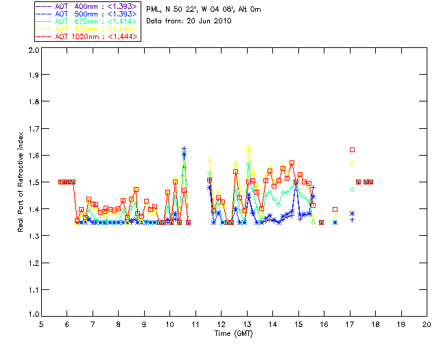Image resolution: width=439 pixels, height=351 pixels.
Task: Select the 'Data from: 20 Jun 2010' text
Action: [x=189, y=21]
